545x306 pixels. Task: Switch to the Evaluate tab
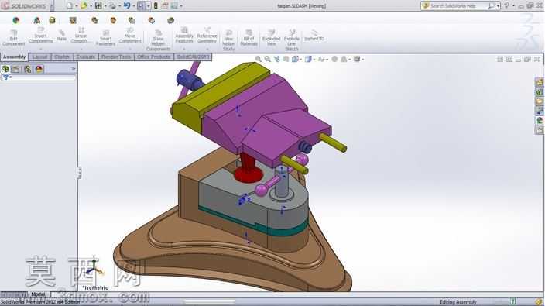coord(85,57)
